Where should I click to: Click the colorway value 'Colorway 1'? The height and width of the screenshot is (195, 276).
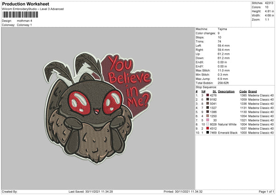tap(24, 25)
